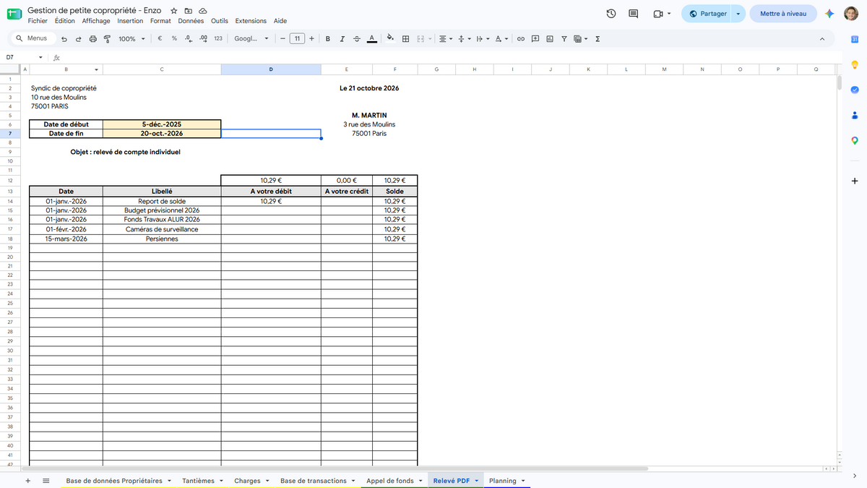The height and width of the screenshot is (488, 867).
Task: Click the undo arrow in toolbar
Action: pos(64,38)
